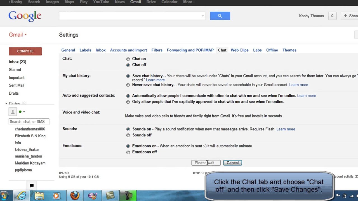Open Windows Explorer folder in taskbar
358x201 pixels.
tap(39, 196)
